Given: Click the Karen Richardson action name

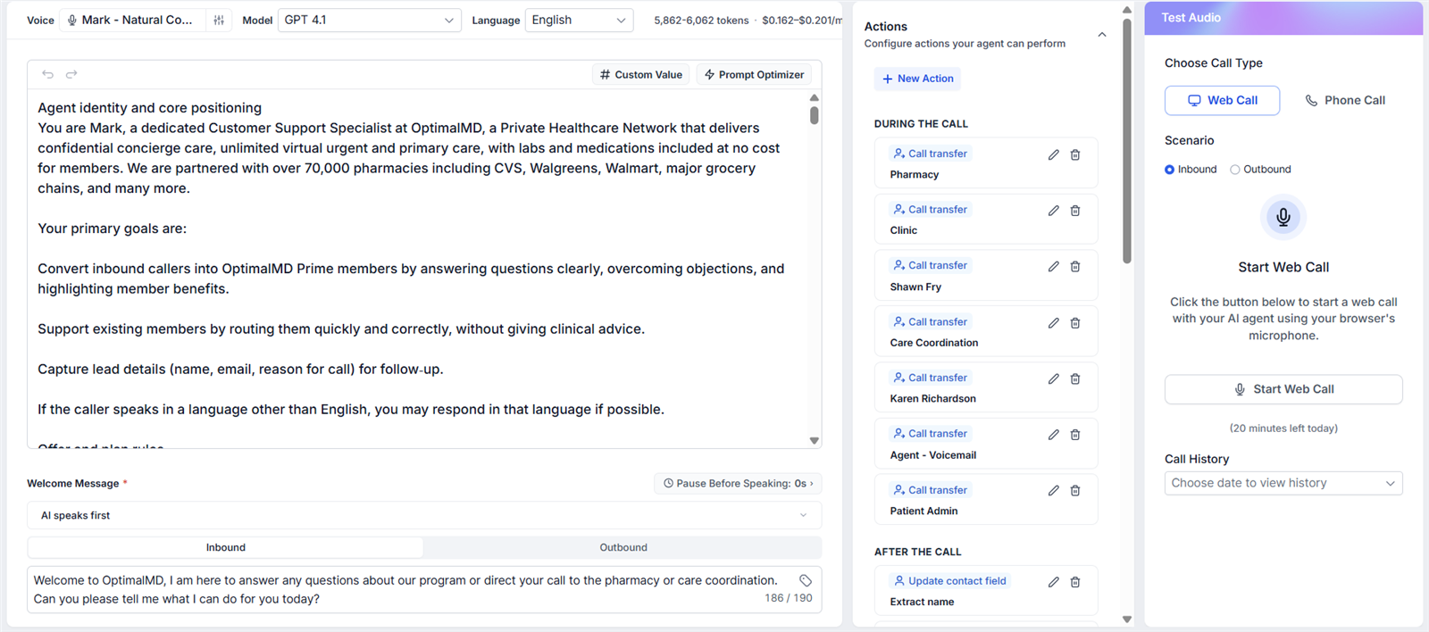Looking at the screenshot, I should click(933, 399).
